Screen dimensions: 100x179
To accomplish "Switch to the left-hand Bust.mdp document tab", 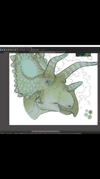I will (11, 52).
